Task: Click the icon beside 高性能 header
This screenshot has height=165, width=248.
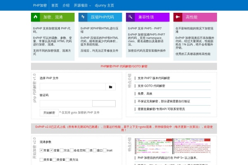Action: (x=178, y=17)
